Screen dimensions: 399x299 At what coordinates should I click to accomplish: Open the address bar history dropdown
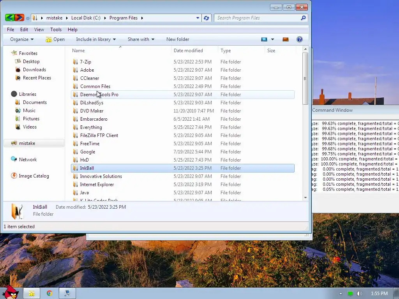tap(198, 18)
